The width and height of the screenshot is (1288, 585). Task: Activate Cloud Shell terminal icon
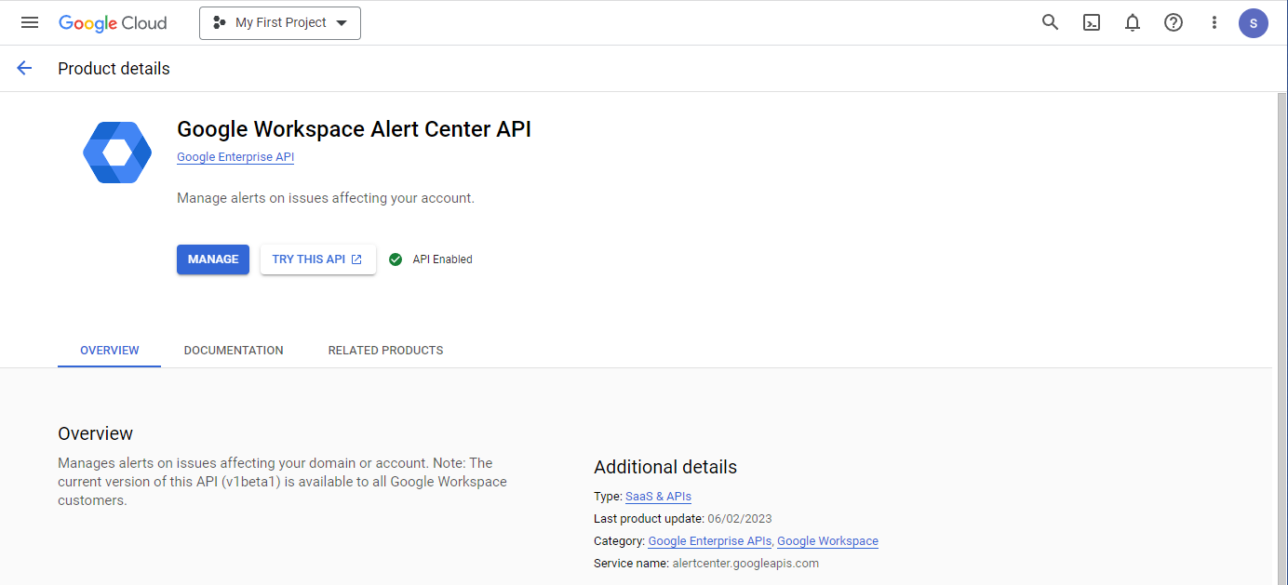click(1091, 23)
